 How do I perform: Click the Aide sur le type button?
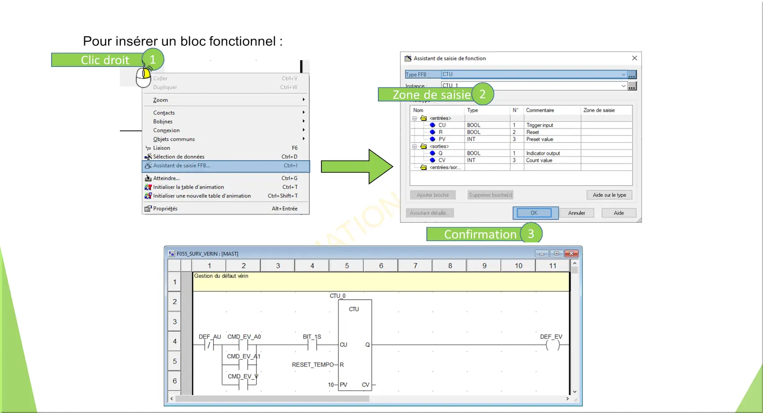point(610,195)
